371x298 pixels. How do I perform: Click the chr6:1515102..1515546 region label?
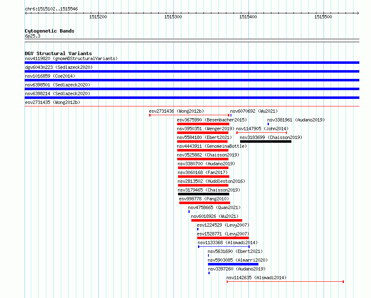[51, 9]
